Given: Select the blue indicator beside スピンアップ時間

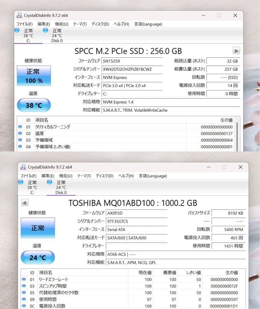Looking at the screenshot, I should click(x=24, y=286).
